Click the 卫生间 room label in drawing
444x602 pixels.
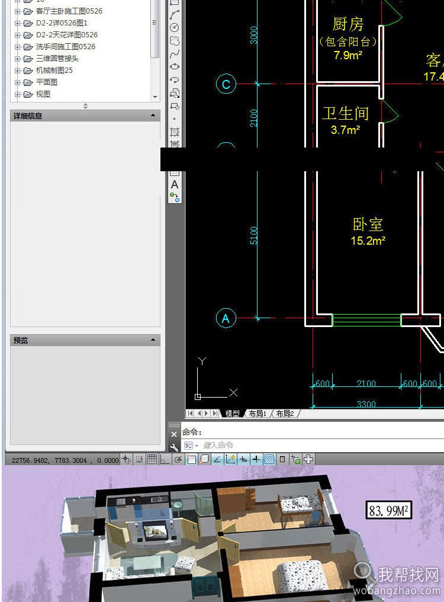point(345,114)
